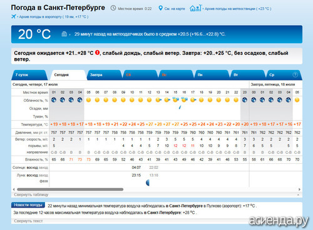The height and width of the screenshot is (230, 313).
Task: Click the small collapse arrow under the table
Action: click(x=298, y=195)
